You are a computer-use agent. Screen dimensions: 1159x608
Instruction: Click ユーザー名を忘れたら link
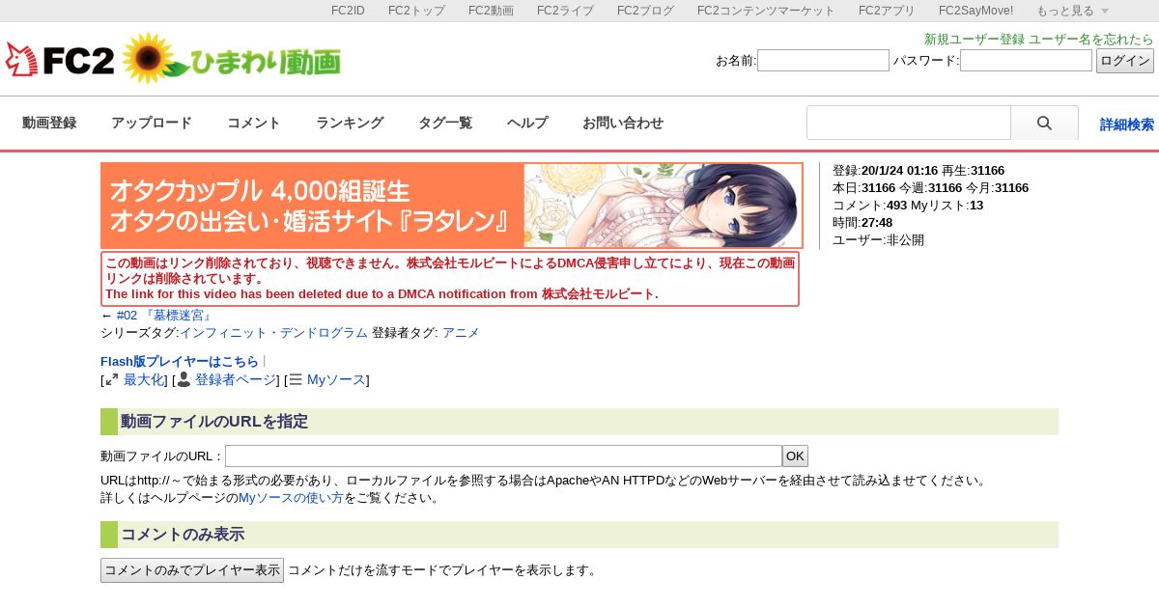(1091, 40)
